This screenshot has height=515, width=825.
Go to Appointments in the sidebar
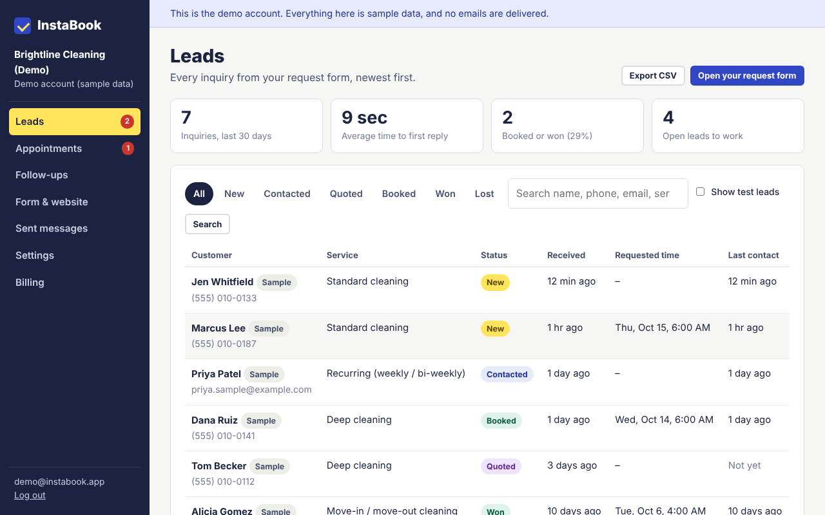click(x=75, y=149)
